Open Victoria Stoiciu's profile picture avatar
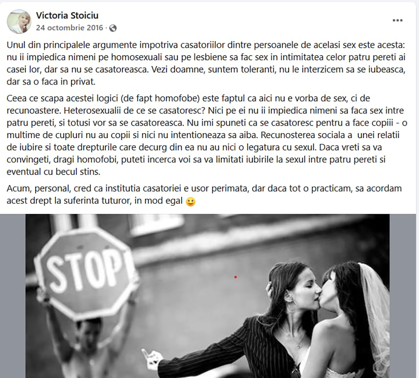Screen dimensions: 419x378 pos(19,22)
